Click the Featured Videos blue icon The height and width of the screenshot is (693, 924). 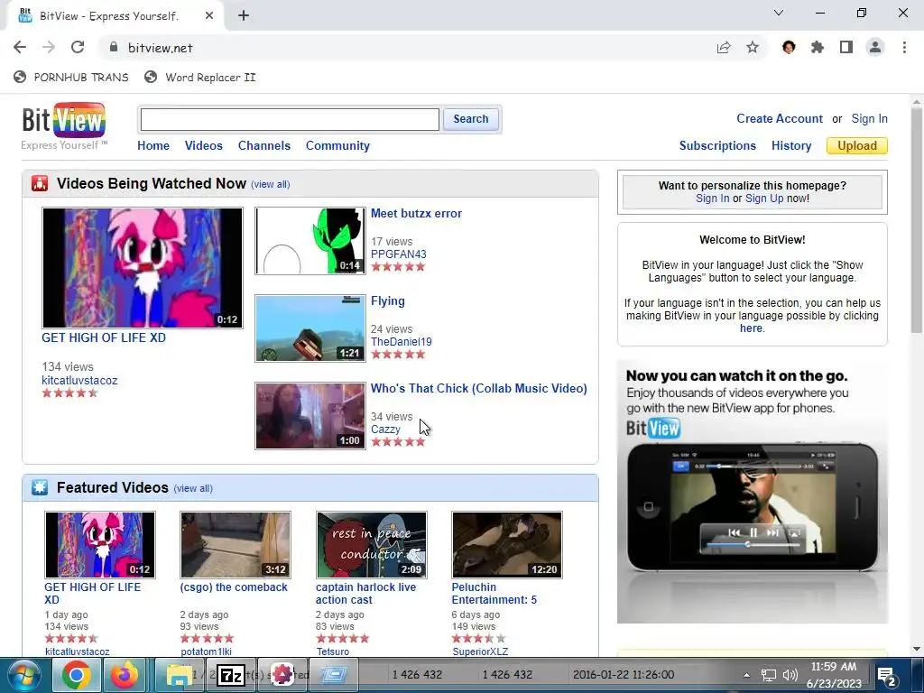point(40,487)
